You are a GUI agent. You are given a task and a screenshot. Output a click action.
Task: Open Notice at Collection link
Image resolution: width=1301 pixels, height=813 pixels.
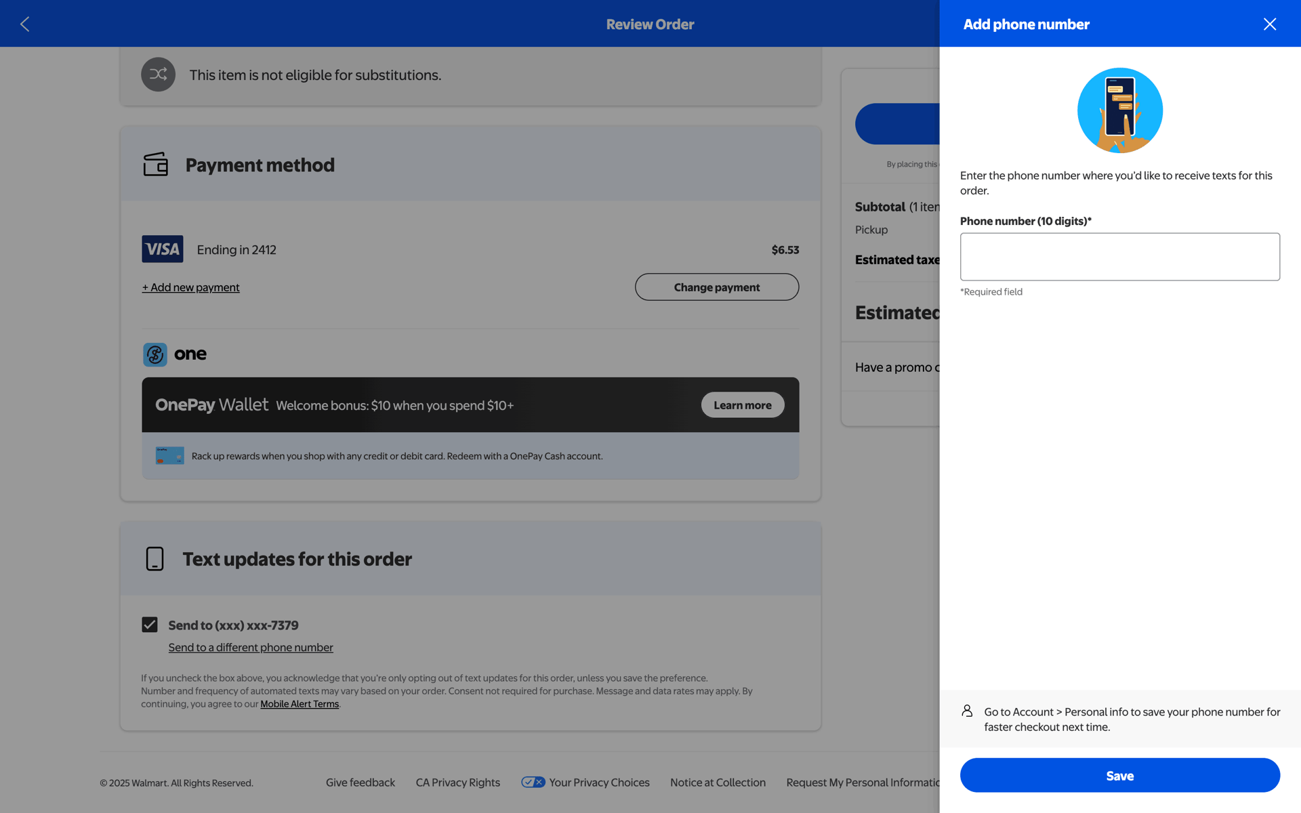click(x=718, y=783)
